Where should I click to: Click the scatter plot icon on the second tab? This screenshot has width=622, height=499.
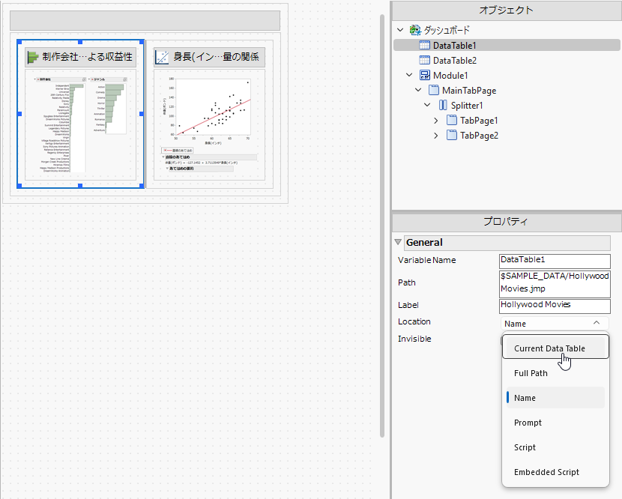162,57
